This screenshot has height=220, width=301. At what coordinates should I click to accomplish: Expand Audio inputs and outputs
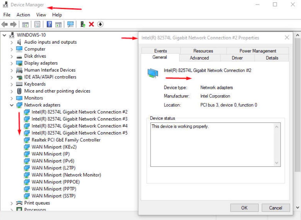click(x=12, y=42)
